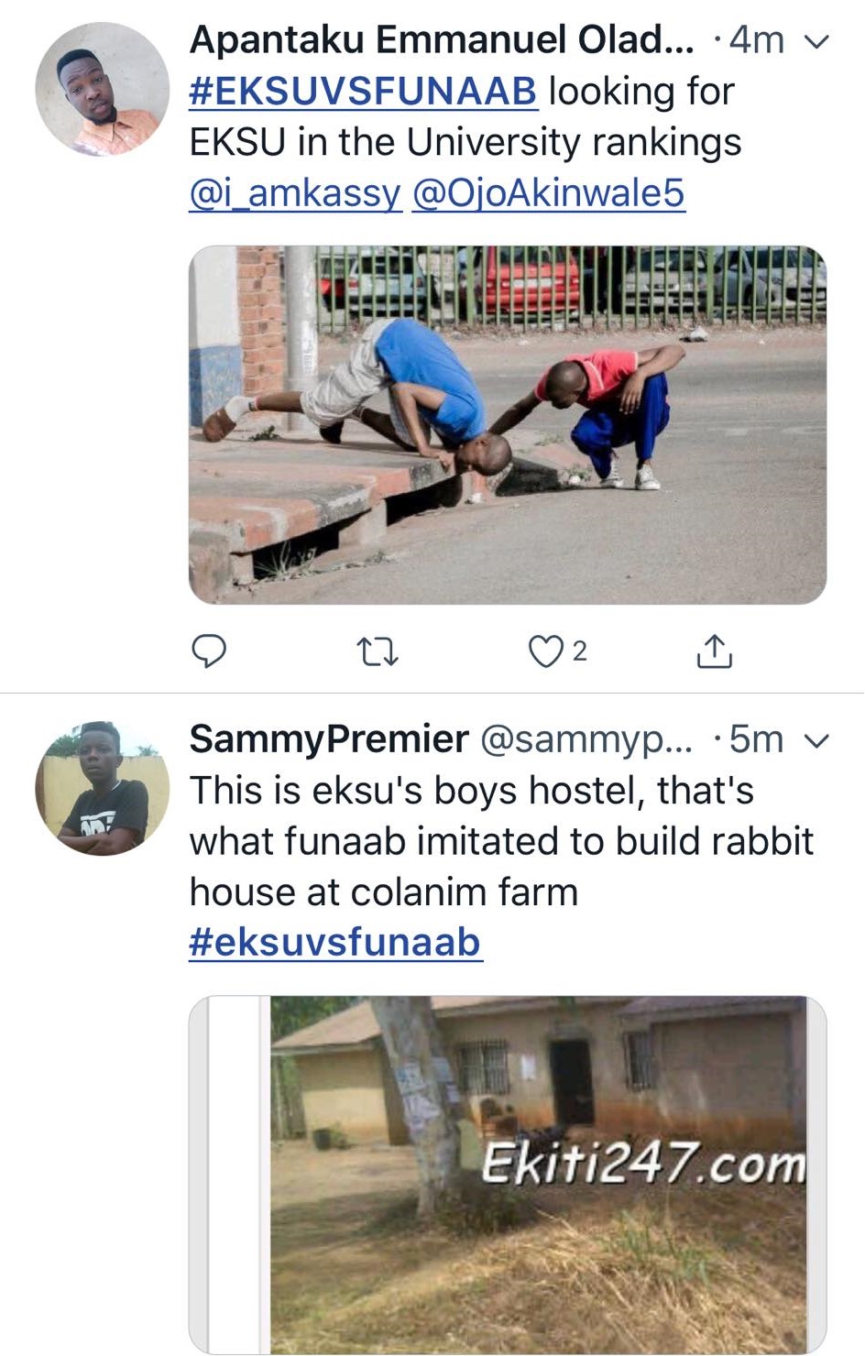Expand options chevron on SammyPremier's tweet

[816, 740]
